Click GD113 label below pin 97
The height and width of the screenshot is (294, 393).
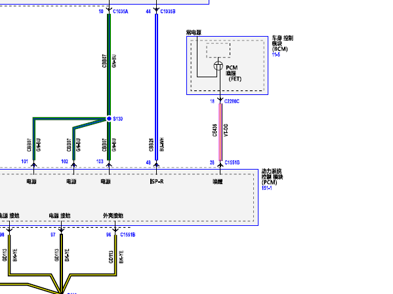56,255
